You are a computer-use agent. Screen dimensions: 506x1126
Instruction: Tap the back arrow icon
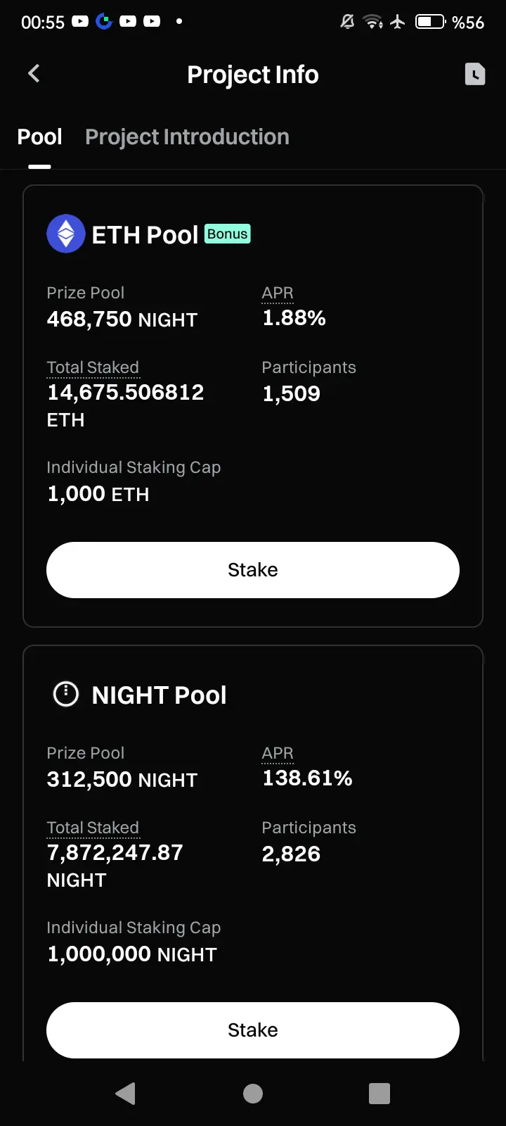coord(34,73)
